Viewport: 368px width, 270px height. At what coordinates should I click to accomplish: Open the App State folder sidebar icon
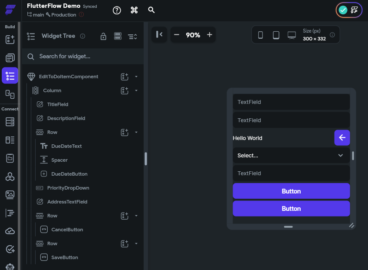point(10,158)
